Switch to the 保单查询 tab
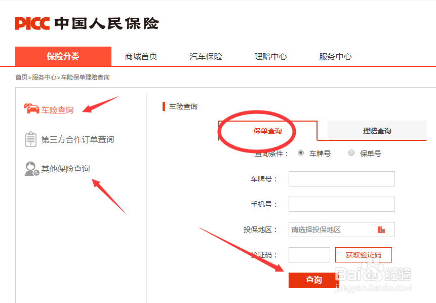The width and height of the screenshot is (436, 303). 267,131
